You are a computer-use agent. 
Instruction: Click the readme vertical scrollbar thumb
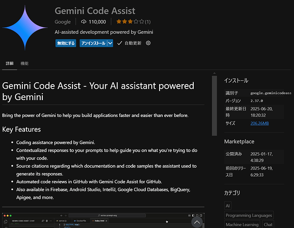pos(214,106)
